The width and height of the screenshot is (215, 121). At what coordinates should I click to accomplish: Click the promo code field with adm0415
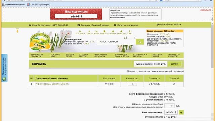(171, 112)
